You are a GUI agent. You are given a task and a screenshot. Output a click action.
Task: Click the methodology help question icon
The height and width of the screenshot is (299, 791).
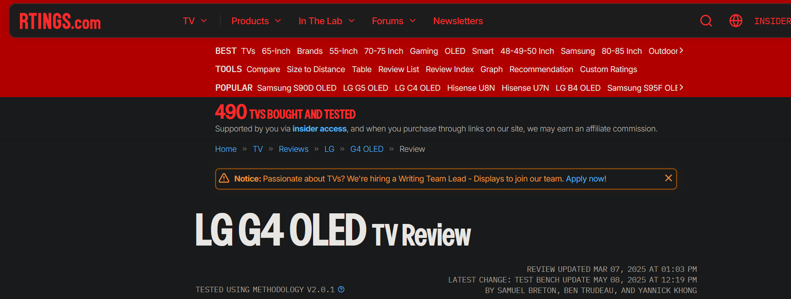[x=341, y=289]
